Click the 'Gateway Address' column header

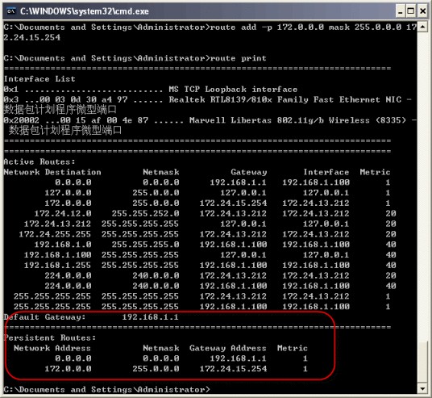click(x=228, y=348)
